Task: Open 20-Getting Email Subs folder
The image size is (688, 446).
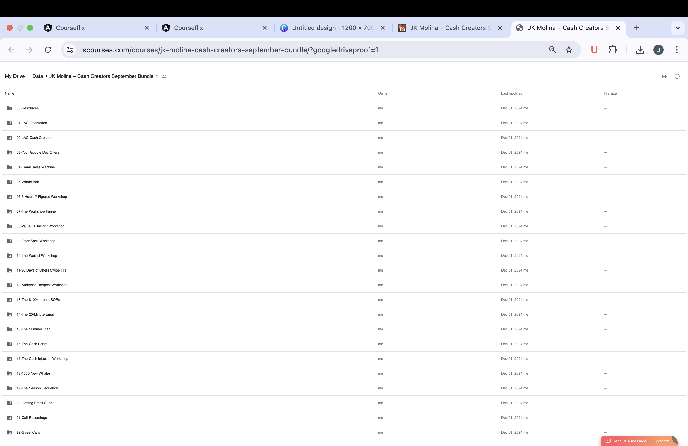Action: pos(344,403)
